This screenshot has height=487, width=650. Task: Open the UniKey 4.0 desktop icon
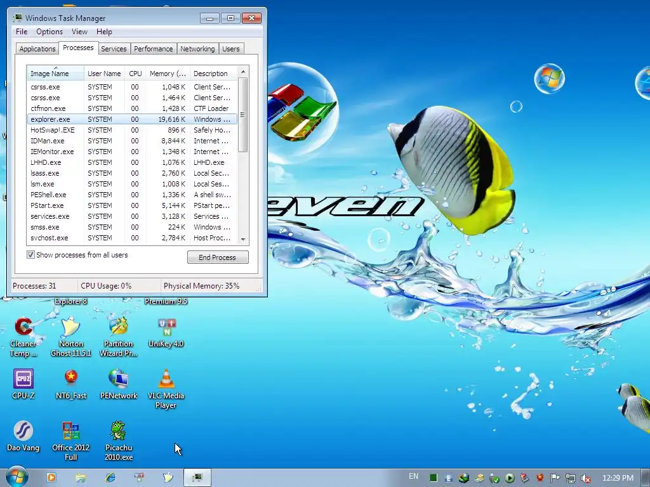[x=166, y=332]
